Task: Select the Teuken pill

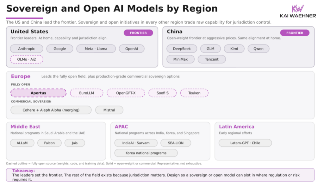Action: point(194,93)
